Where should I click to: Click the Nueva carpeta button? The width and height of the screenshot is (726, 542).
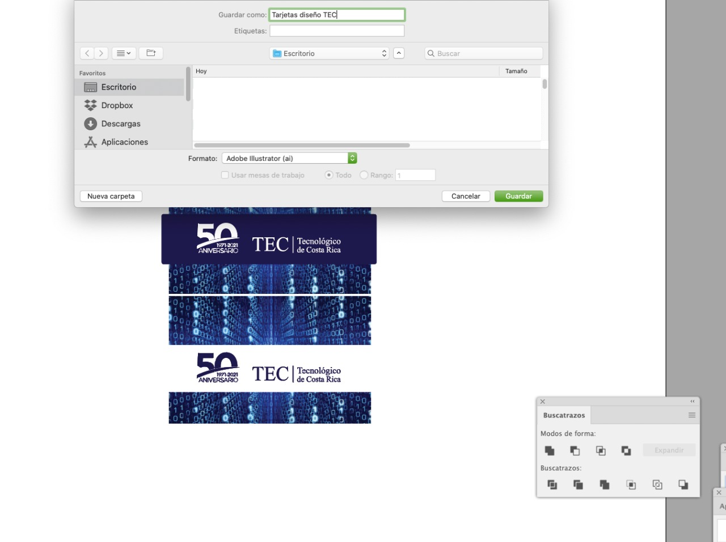coord(111,196)
